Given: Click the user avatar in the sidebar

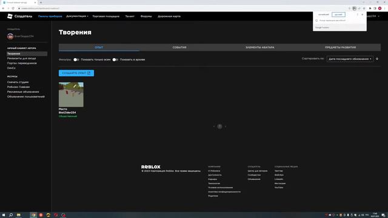Looking at the screenshot, I should click(x=10, y=36).
